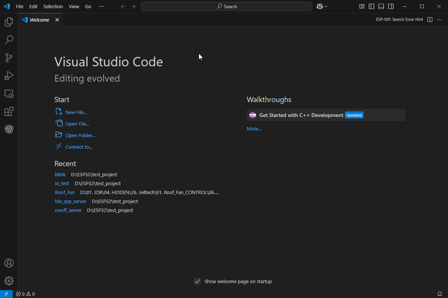
Task: Open the Search view in activity bar
Action: pyautogui.click(x=9, y=40)
